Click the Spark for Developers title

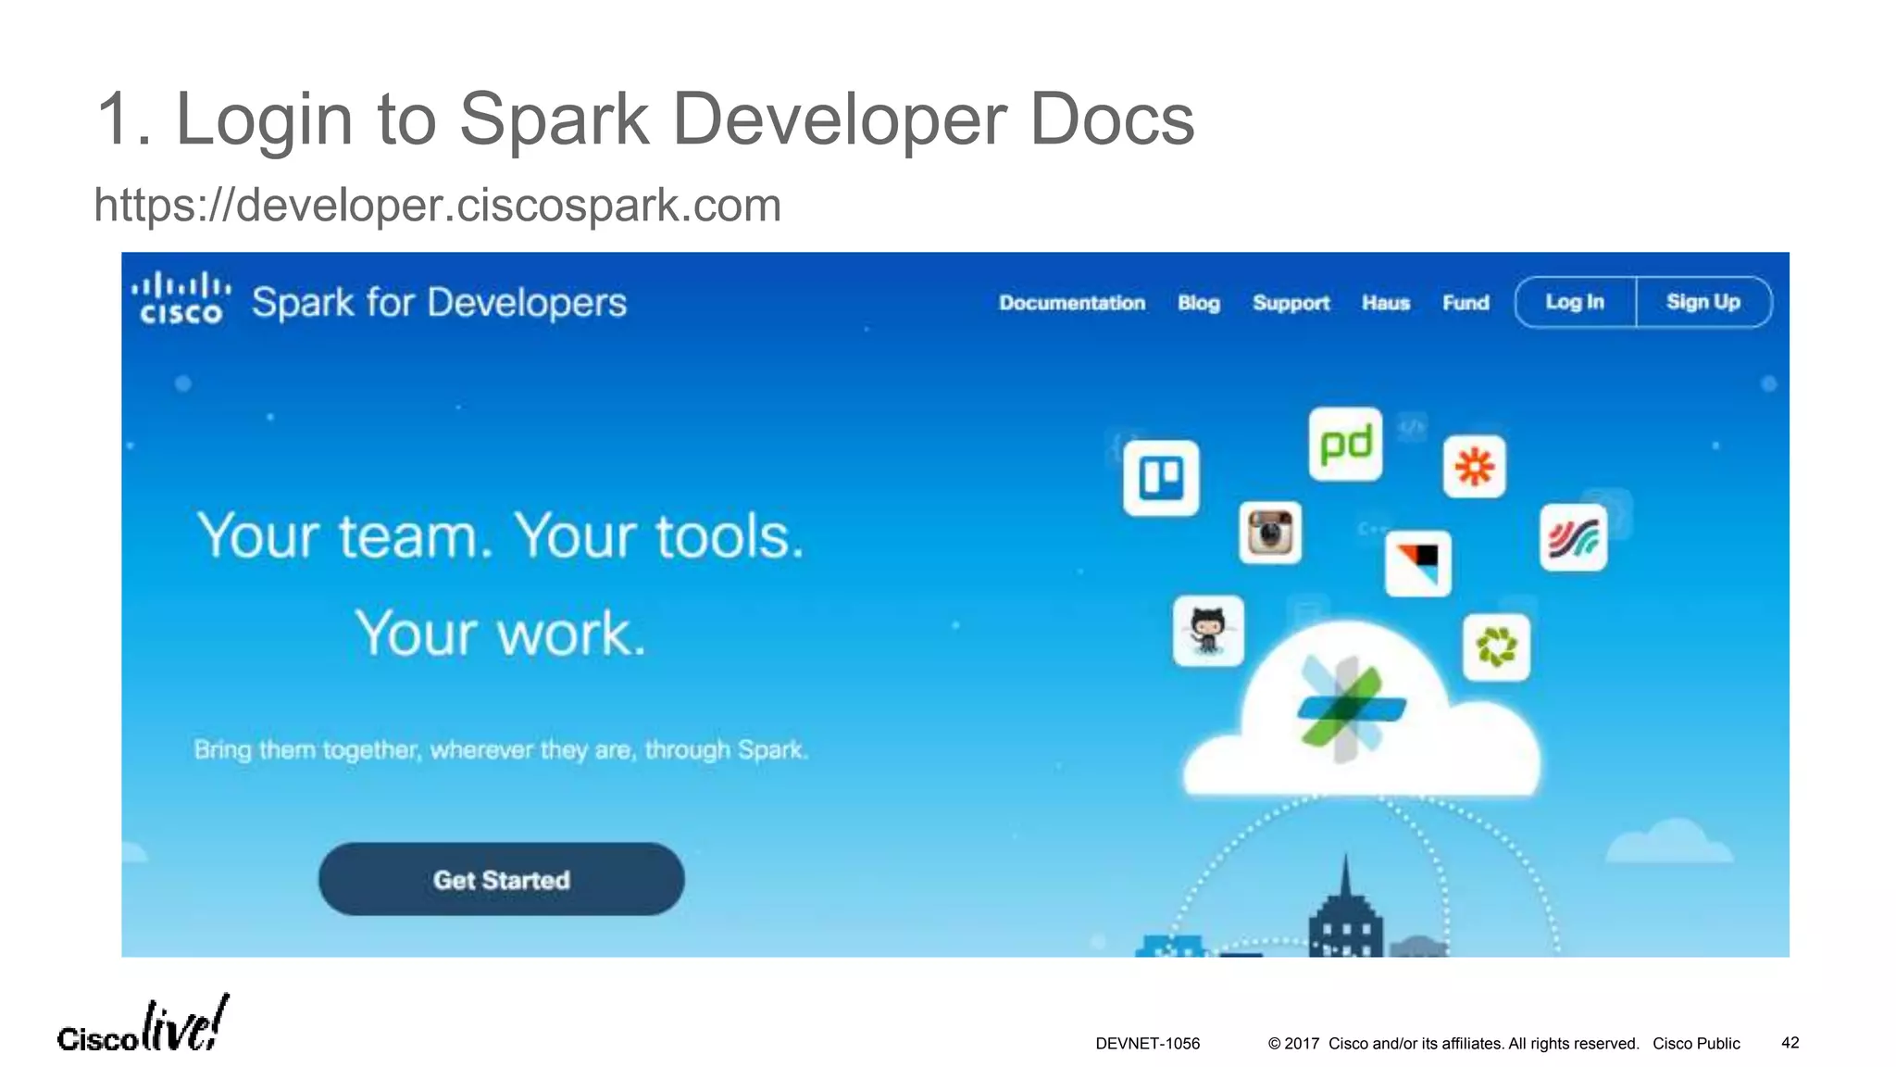[x=439, y=303]
